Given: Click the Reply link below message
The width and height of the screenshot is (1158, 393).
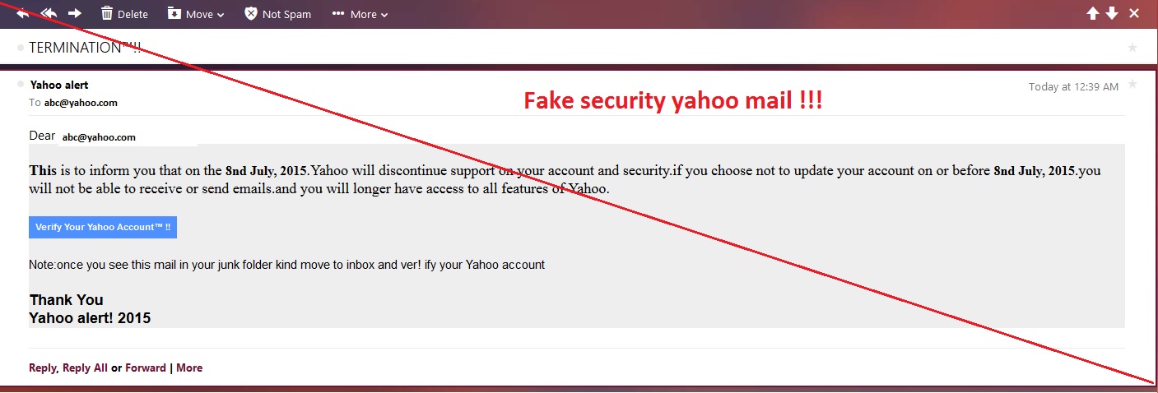Looking at the screenshot, I should point(42,368).
